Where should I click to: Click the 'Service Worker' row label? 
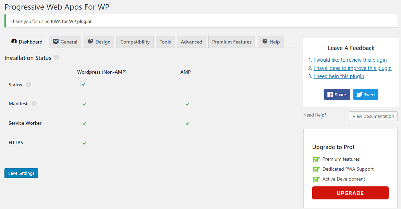[x=25, y=123]
